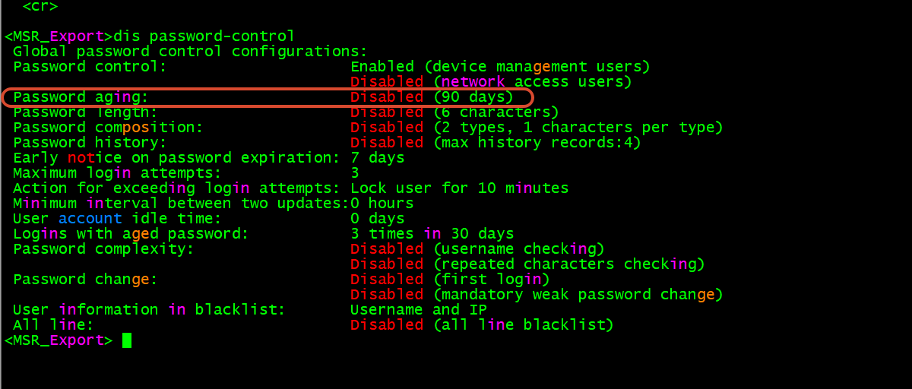Viewport: 912px width, 389px height.
Task: Select the 'Disabled (90 days)' value
Action: pyautogui.click(x=432, y=97)
